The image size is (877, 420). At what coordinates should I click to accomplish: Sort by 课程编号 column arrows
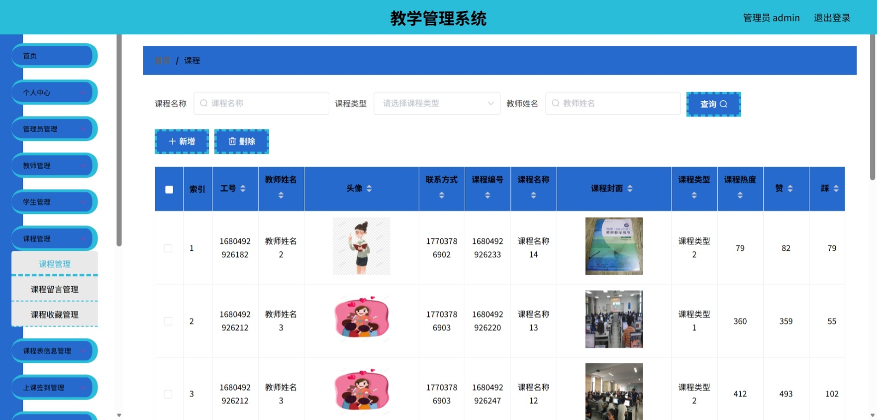(x=487, y=196)
